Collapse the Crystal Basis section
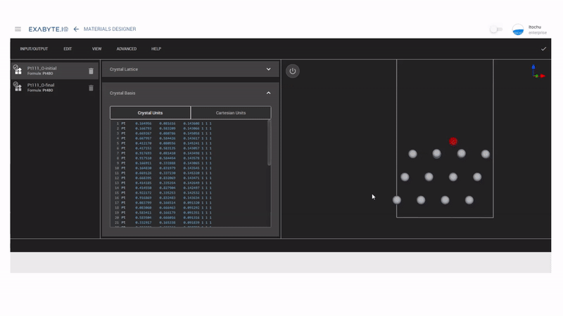Viewport: 563px width, 316px height. [x=268, y=93]
